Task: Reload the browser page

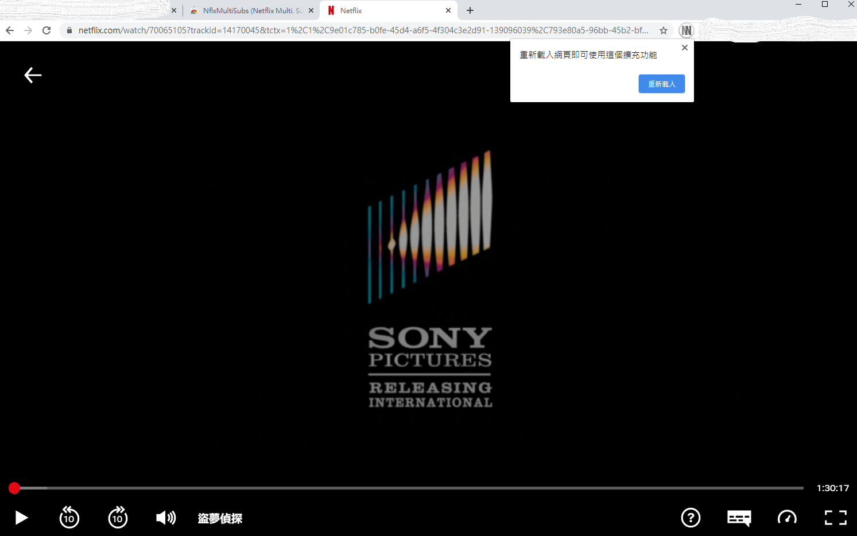Action: (46, 30)
